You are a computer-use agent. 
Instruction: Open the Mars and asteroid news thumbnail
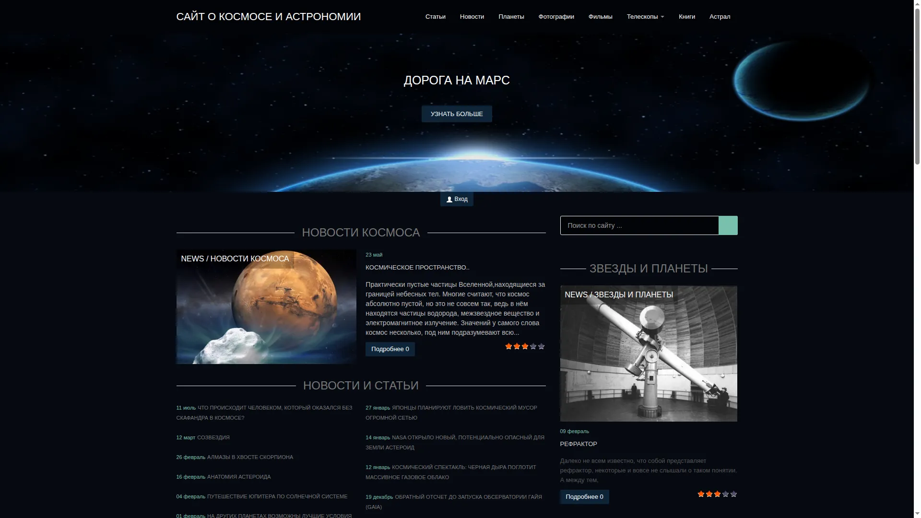tap(266, 306)
